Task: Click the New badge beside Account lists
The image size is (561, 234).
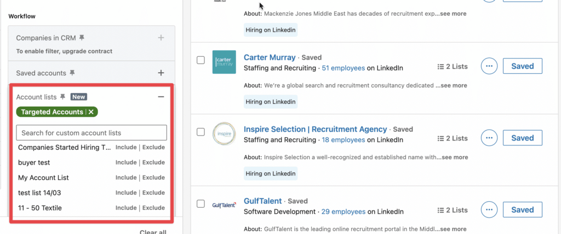Action: click(79, 97)
